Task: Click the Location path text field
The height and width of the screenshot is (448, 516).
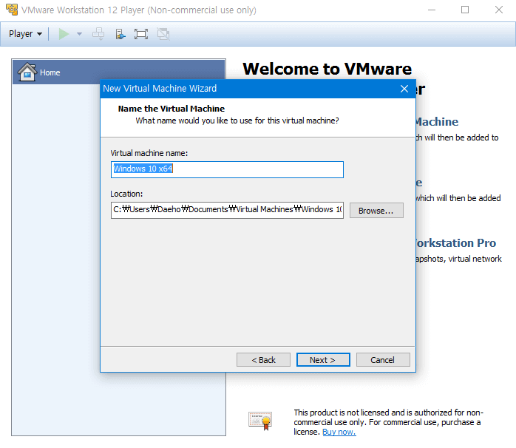Action: click(227, 210)
